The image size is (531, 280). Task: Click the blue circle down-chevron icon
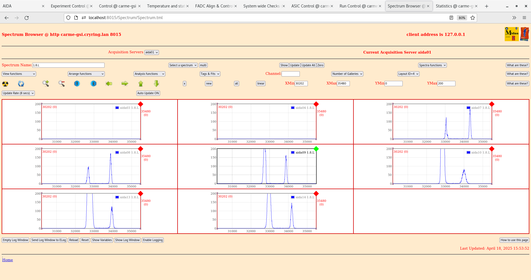77,83
